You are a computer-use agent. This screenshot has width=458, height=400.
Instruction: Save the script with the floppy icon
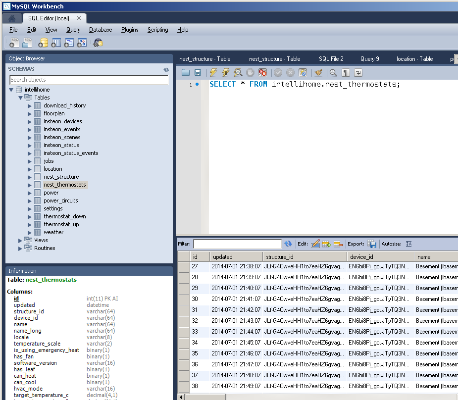click(198, 72)
